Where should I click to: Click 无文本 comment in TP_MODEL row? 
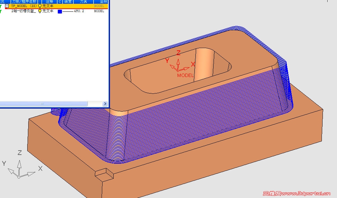[x=48, y=6]
